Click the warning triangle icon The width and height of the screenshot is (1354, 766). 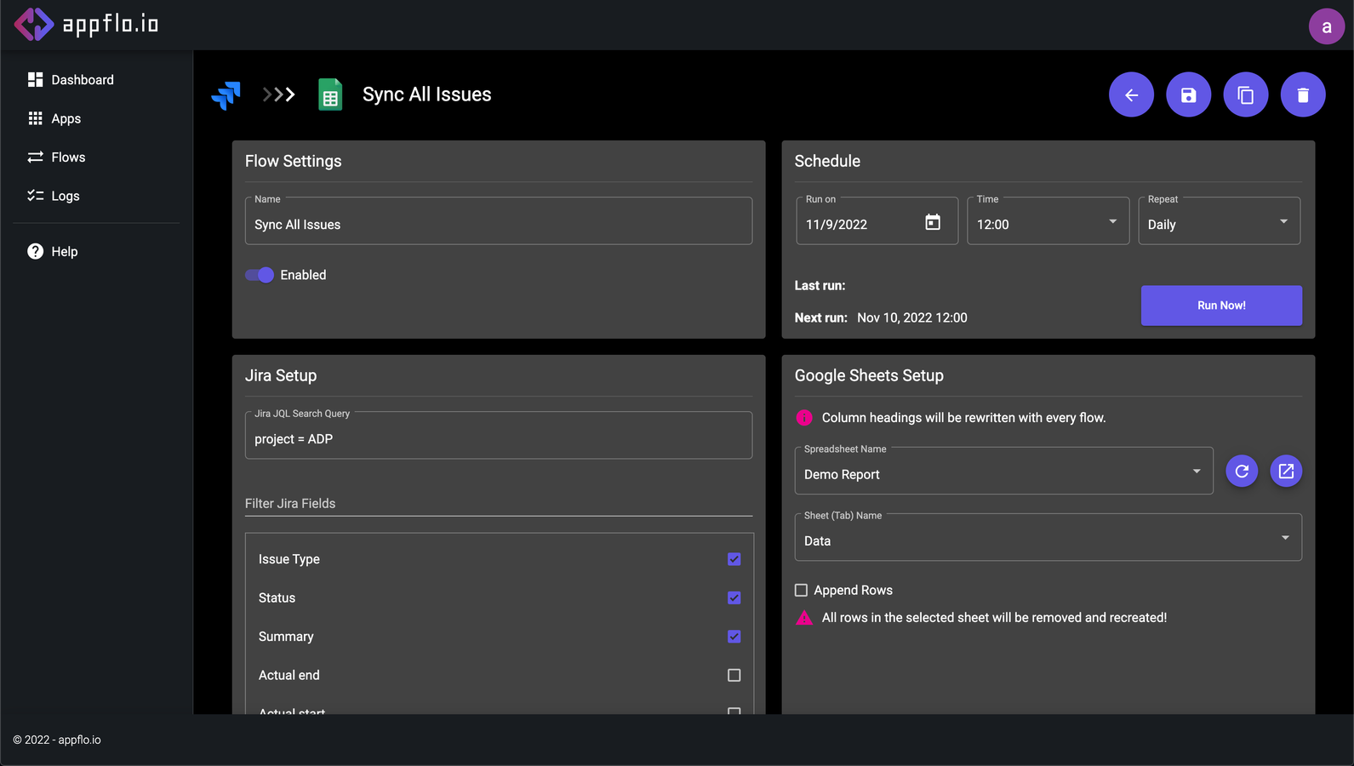click(x=804, y=618)
